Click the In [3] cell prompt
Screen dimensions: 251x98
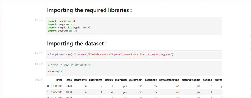click(x=40, y=63)
